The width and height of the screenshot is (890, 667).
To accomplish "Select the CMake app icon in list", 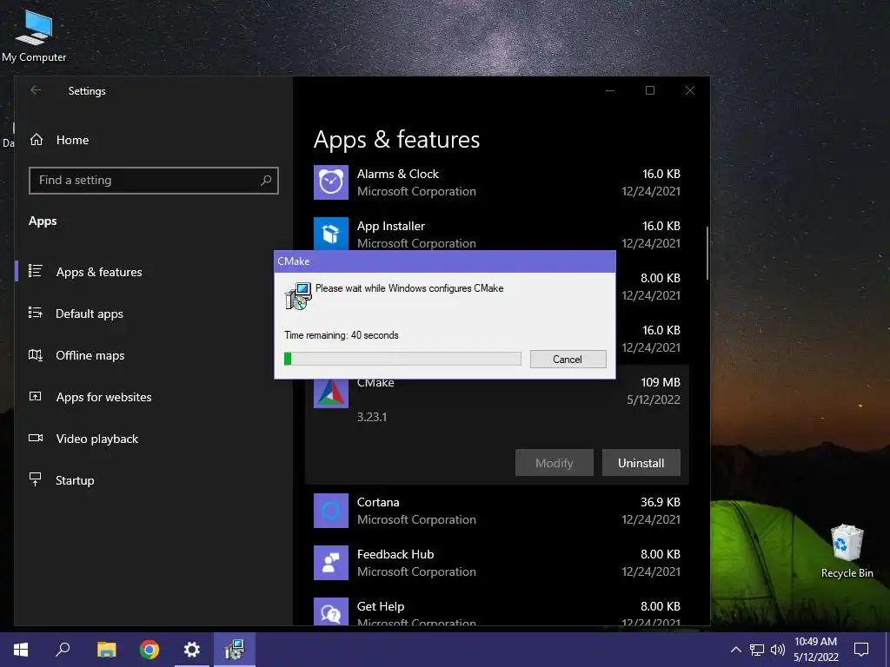I will [331, 393].
